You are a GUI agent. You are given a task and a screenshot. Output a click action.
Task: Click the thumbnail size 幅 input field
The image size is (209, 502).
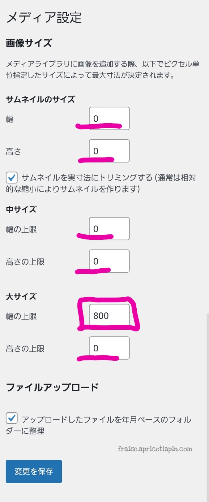point(109,118)
